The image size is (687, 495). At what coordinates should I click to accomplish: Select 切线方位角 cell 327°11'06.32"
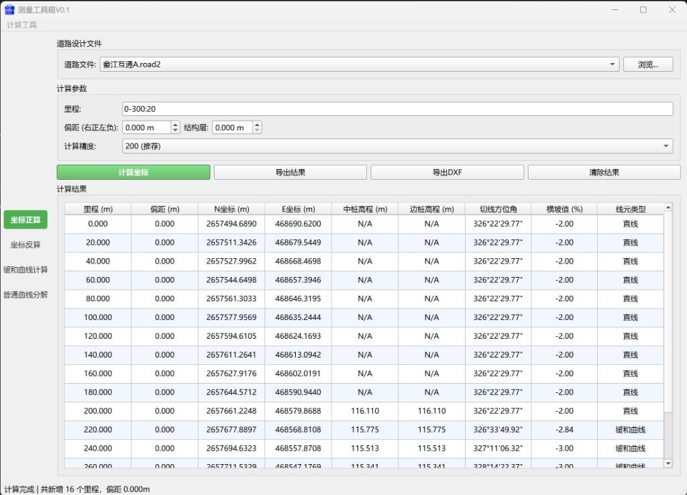pos(498,449)
